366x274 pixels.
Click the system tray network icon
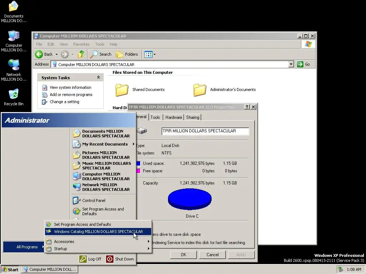point(341,269)
